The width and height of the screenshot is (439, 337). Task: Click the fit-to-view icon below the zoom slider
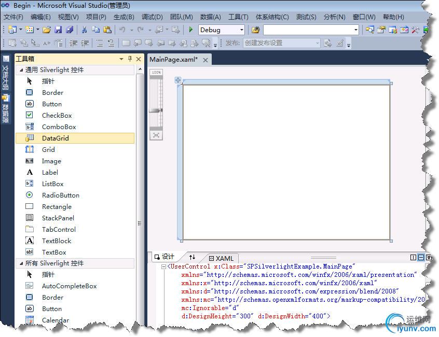[156, 135]
